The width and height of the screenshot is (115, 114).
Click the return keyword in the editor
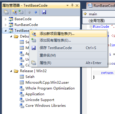click(x=107, y=73)
